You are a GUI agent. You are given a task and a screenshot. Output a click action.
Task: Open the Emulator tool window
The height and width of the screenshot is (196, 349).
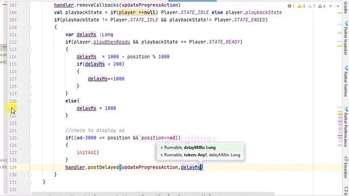pyautogui.click(x=346, y=167)
